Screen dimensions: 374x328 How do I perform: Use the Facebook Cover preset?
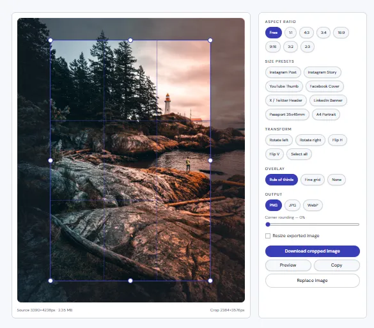click(325, 86)
